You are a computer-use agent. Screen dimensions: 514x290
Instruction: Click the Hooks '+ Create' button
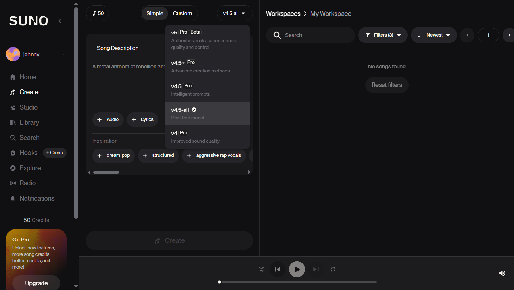pyautogui.click(x=55, y=153)
